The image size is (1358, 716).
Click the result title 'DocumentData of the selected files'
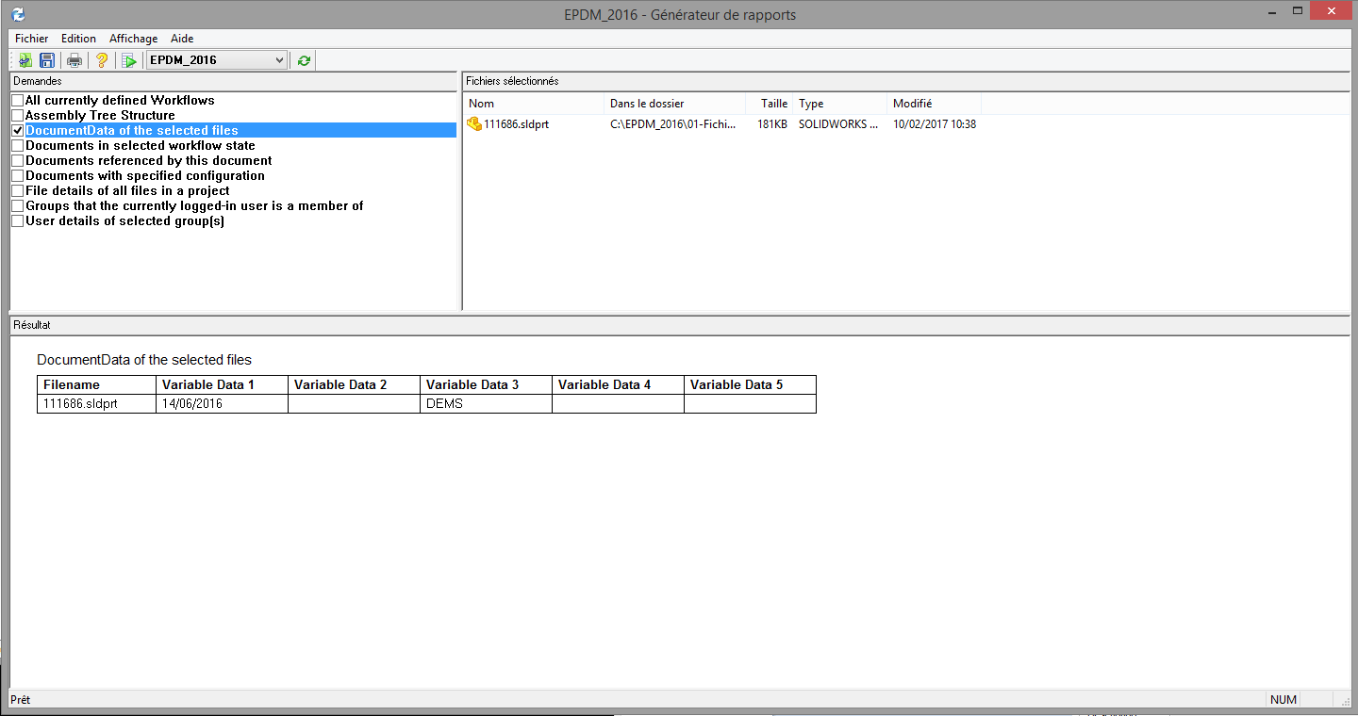[x=144, y=360]
